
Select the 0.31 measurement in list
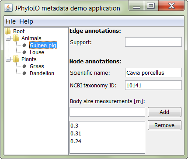(107, 134)
